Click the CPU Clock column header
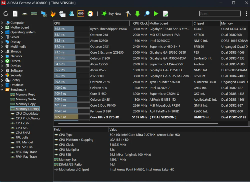 click(x=140, y=23)
